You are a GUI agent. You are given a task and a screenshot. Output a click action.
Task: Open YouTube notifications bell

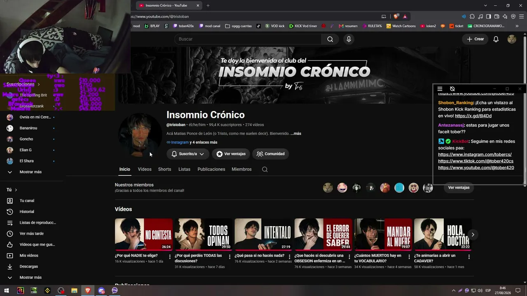496,39
